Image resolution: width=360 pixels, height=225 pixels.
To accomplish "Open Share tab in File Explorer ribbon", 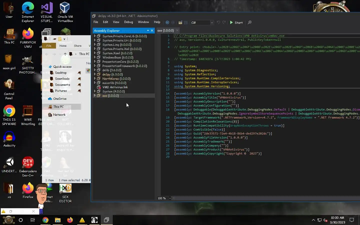I will (x=78, y=46).
